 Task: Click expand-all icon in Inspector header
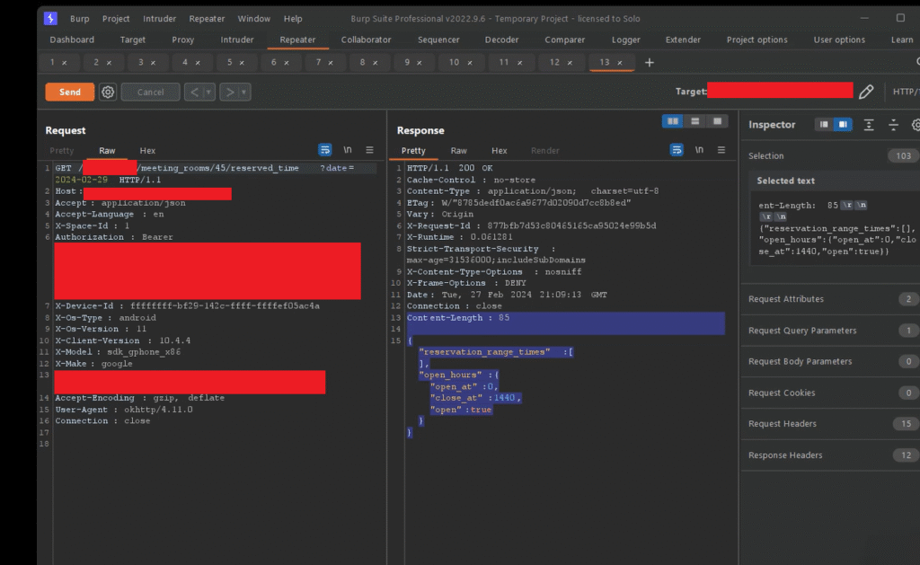pos(869,125)
